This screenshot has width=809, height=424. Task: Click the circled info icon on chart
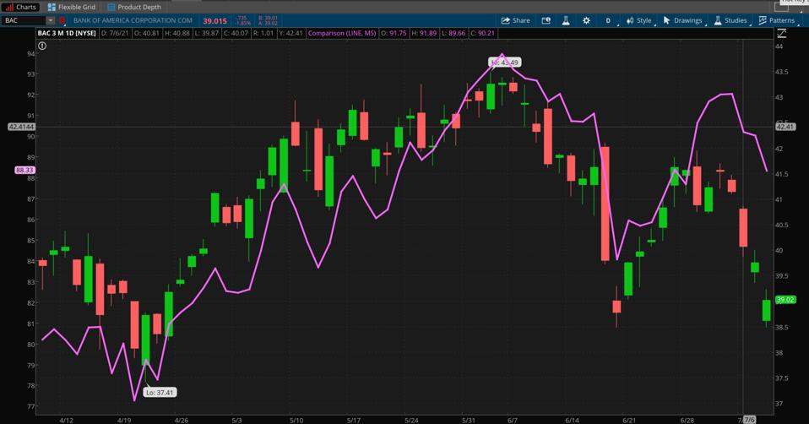(42, 46)
